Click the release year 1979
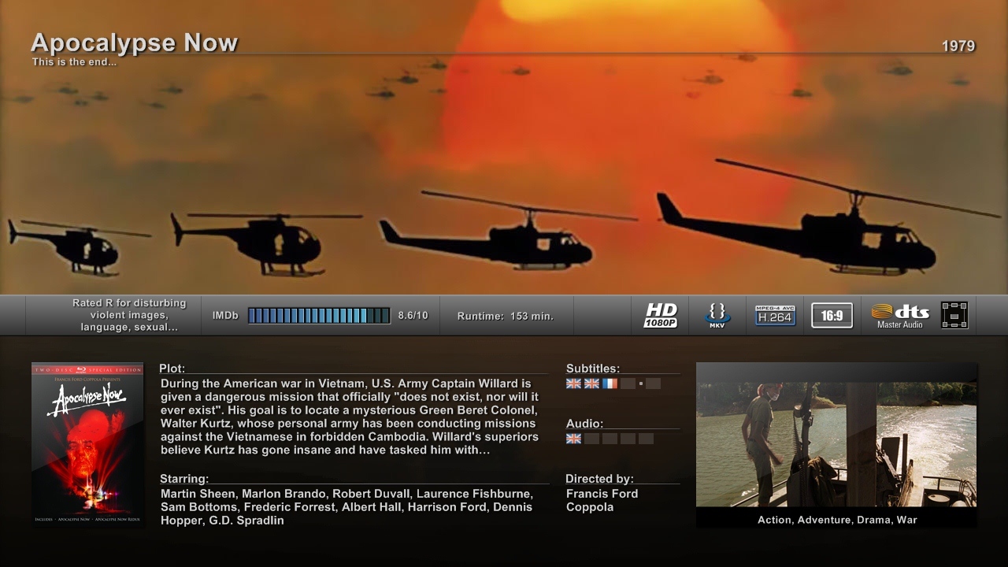The height and width of the screenshot is (567, 1008). point(958,46)
